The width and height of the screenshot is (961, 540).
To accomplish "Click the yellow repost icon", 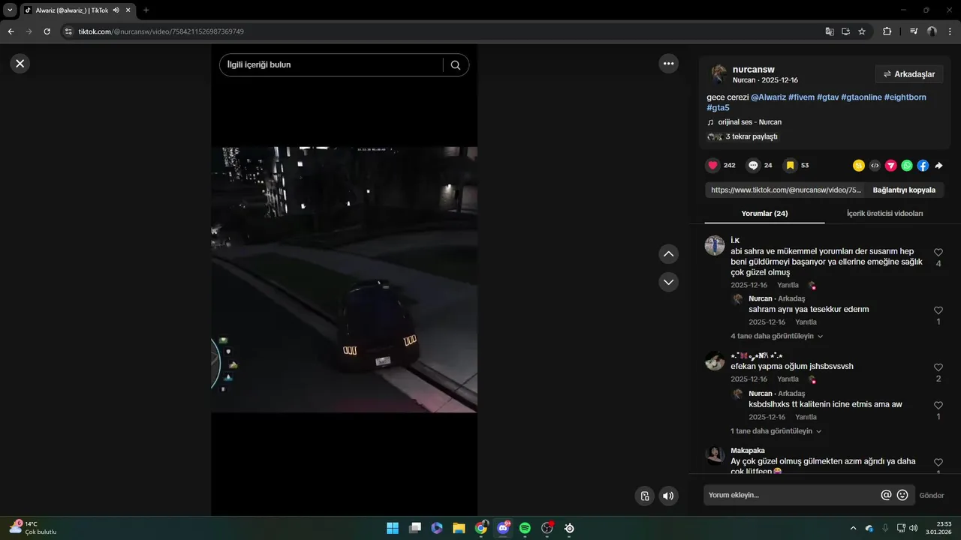I will pos(859,166).
